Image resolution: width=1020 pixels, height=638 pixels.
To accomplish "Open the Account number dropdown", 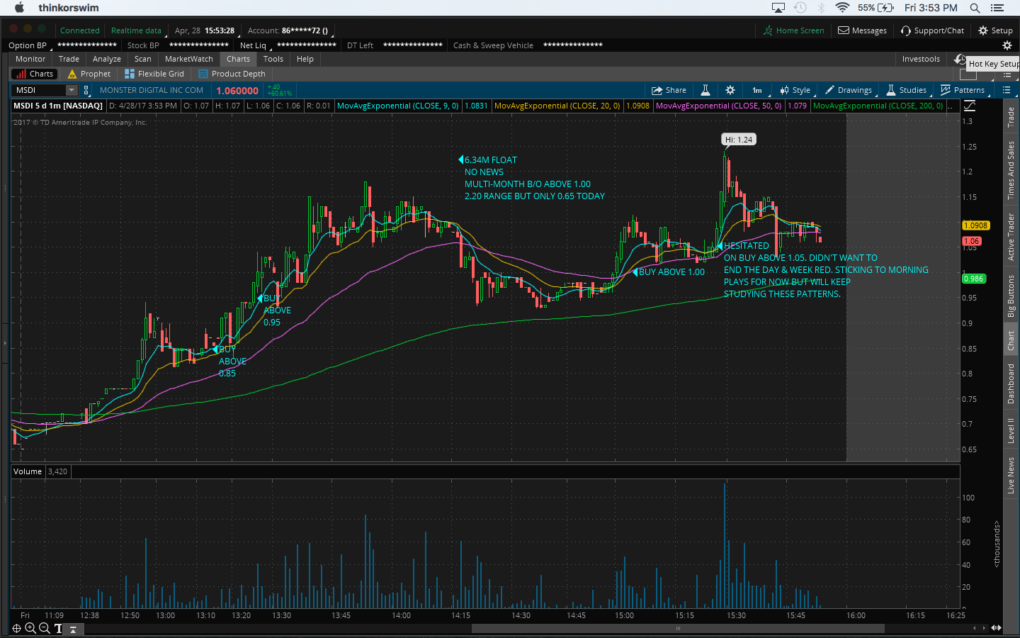I will point(290,30).
